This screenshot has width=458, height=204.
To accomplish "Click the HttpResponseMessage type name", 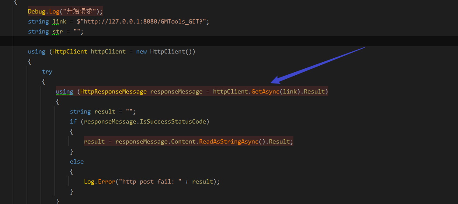I will pos(114,92).
